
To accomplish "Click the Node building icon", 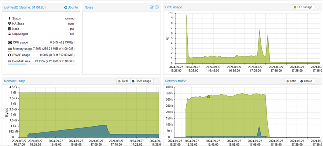I will tap(9, 29).
